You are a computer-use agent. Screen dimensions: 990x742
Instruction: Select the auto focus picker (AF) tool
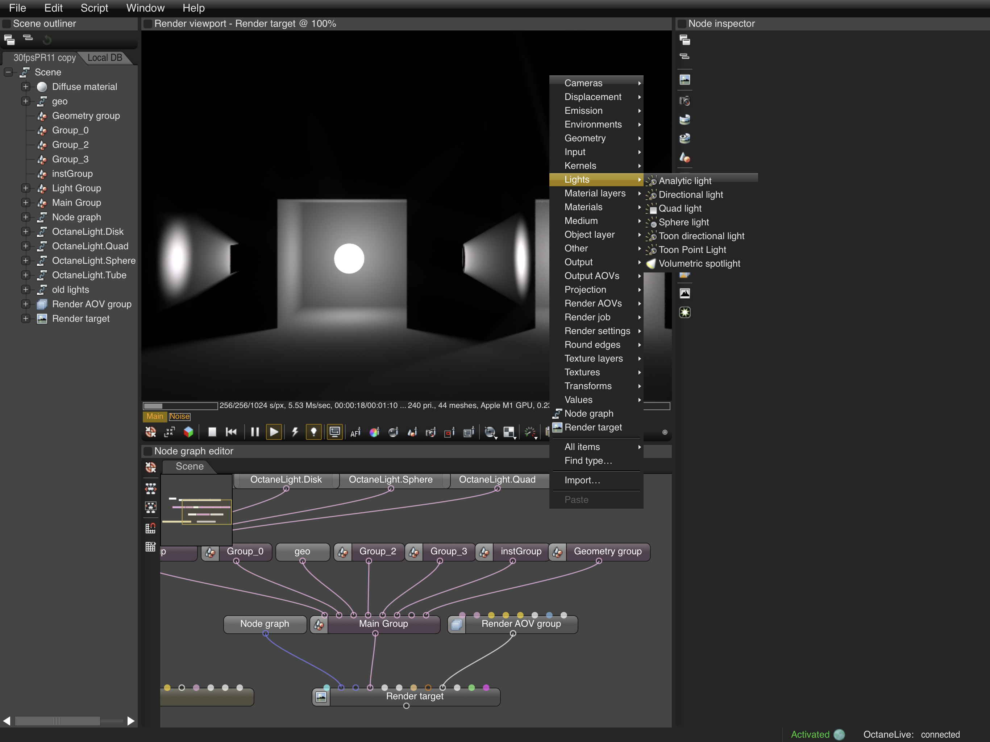point(355,432)
